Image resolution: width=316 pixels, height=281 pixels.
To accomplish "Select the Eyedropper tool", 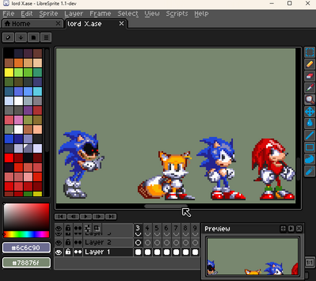I will click(x=310, y=88).
